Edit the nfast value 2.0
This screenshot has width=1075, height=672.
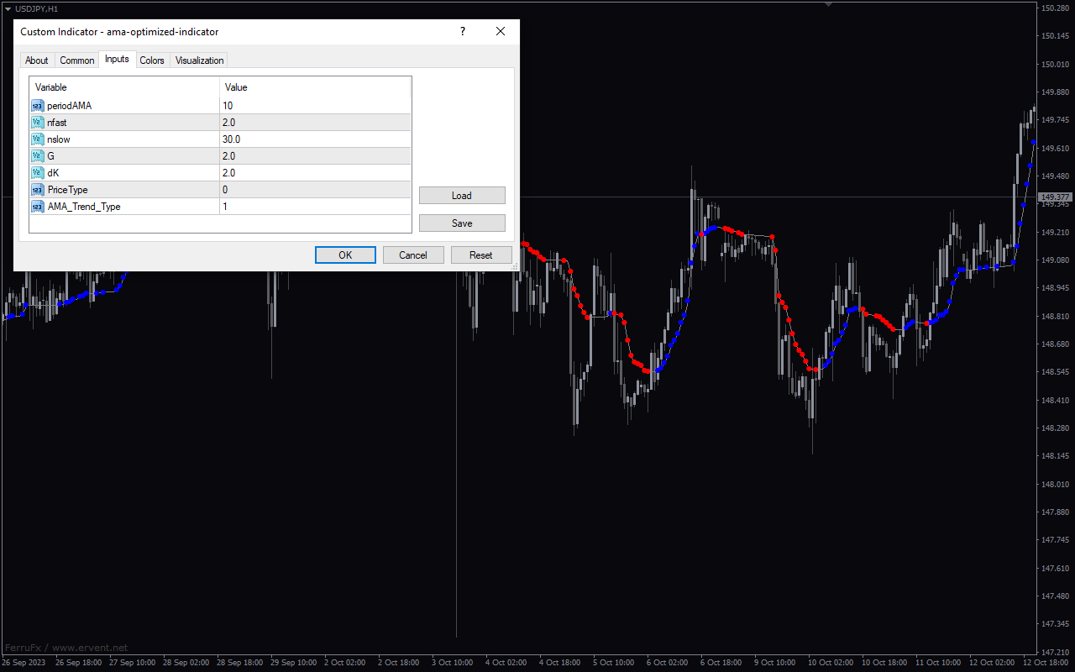[x=315, y=123]
